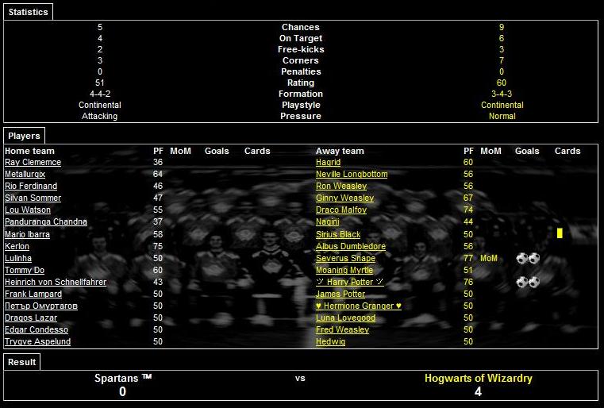Open player Draco Malfoy
604x408 pixels.
tap(341, 210)
